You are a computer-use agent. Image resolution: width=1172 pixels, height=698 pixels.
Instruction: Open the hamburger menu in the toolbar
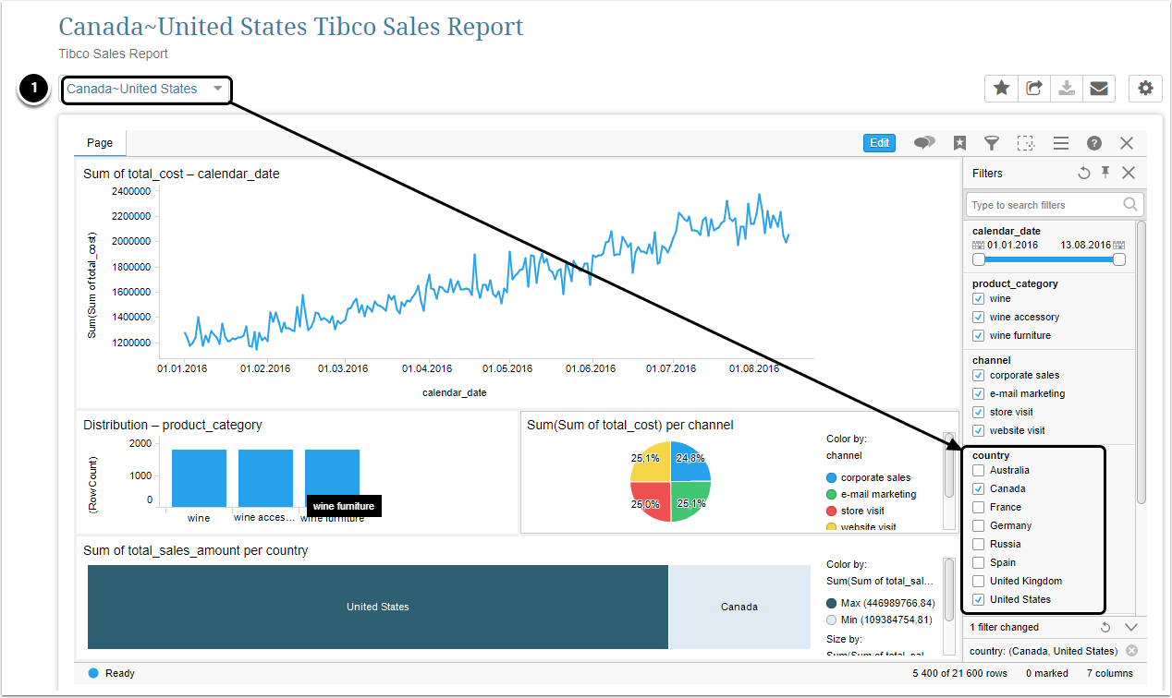pos(1061,143)
